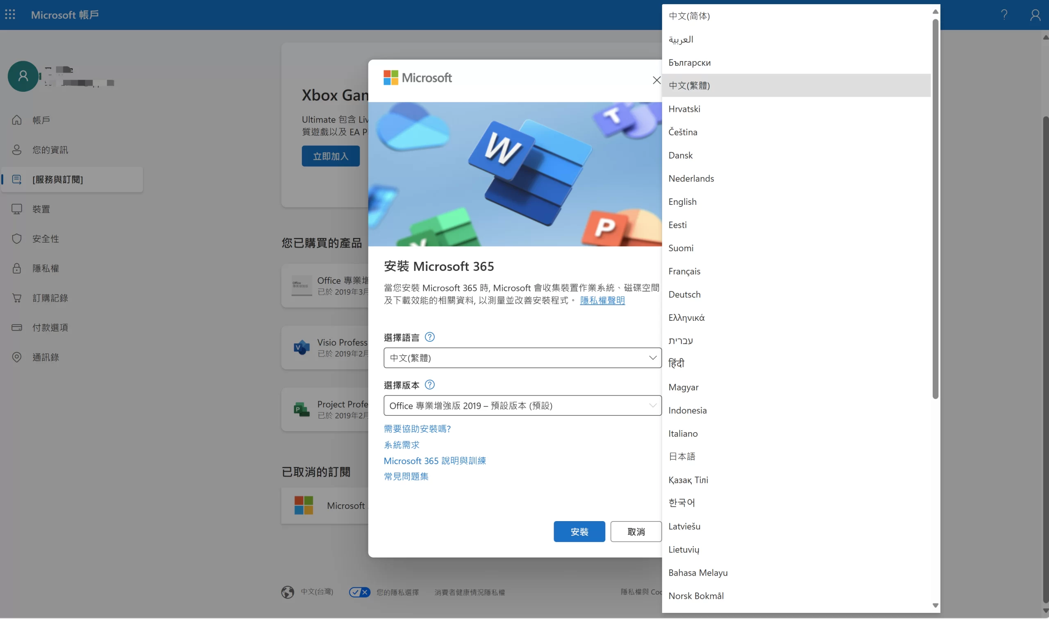Select English from language list
The image size is (1049, 619).
682,202
